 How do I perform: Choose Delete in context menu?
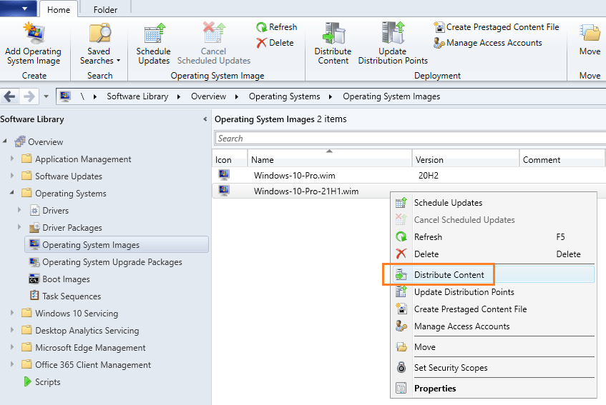tap(494, 254)
